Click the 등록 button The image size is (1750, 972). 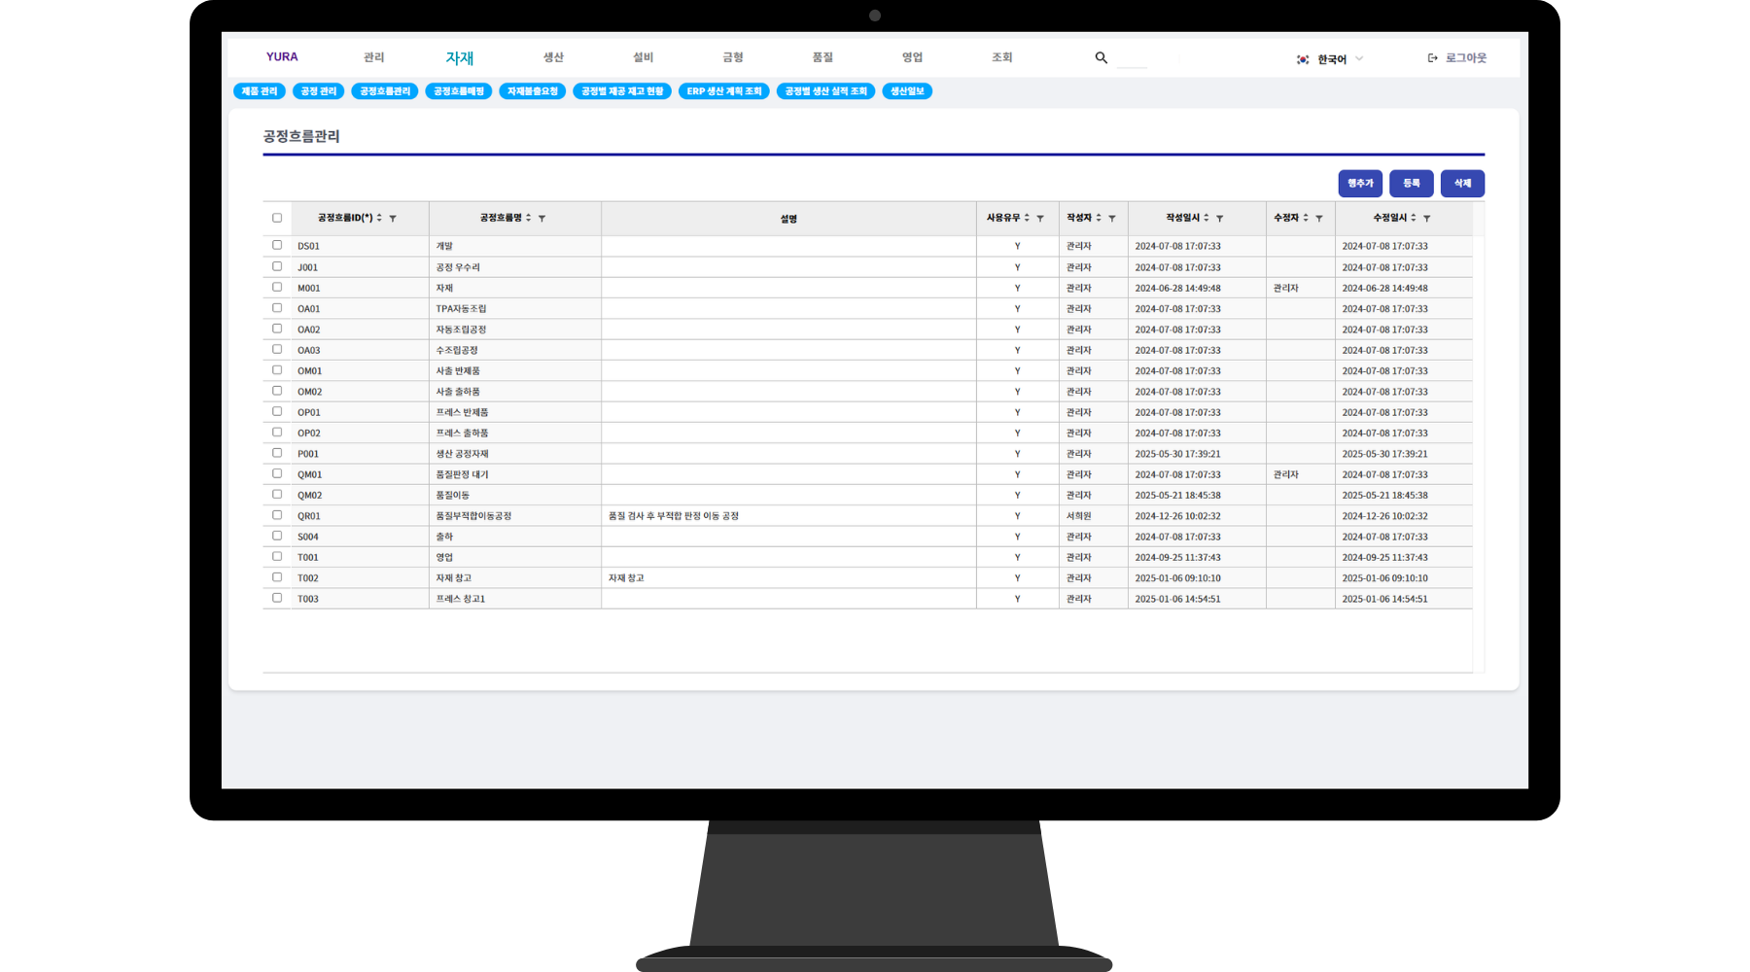pyautogui.click(x=1411, y=184)
